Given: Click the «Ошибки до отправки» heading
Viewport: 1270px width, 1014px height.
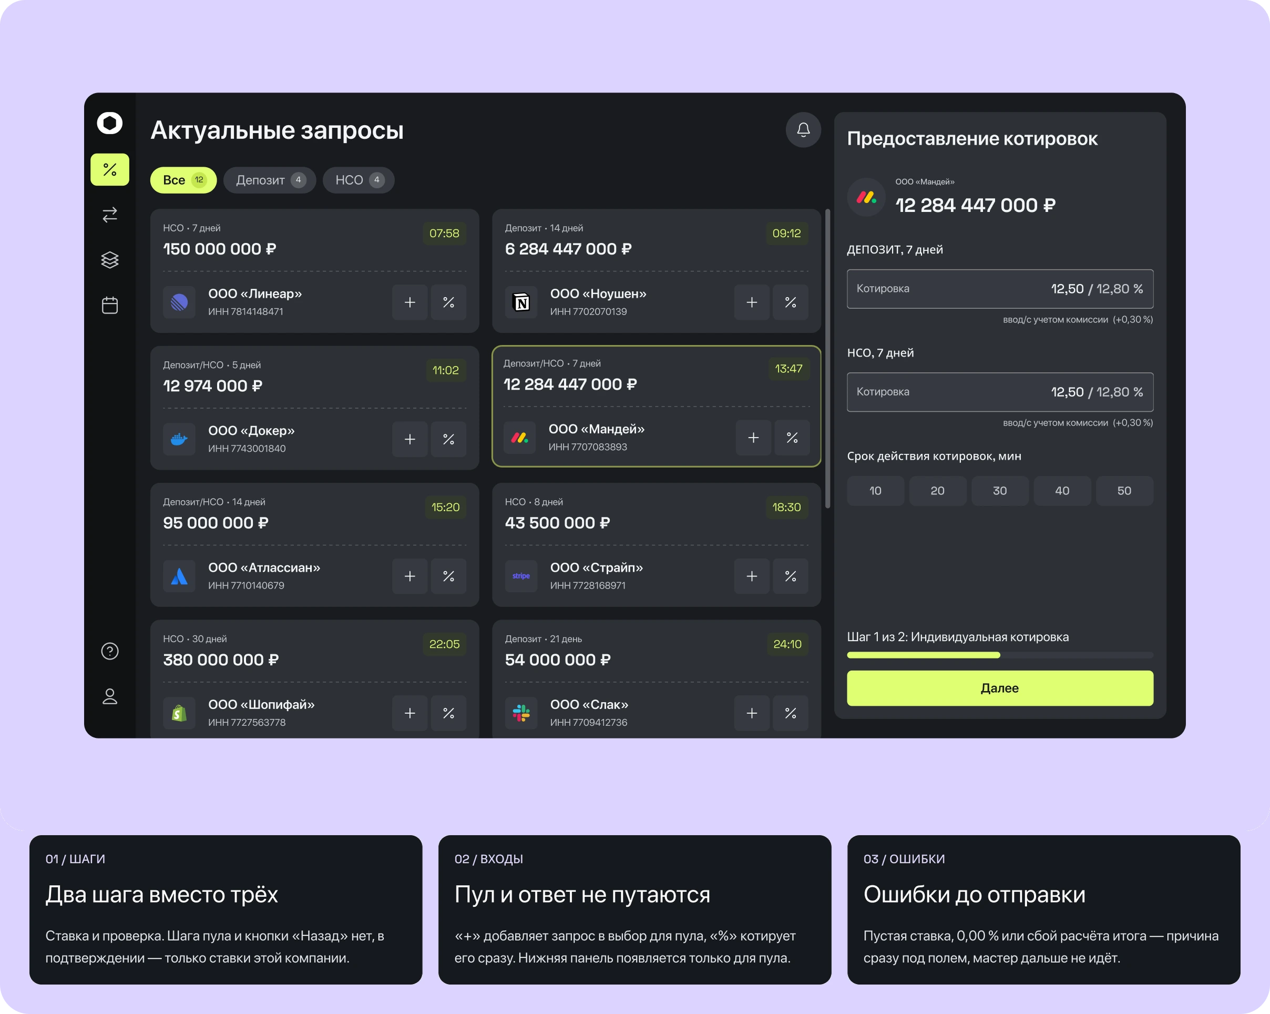Looking at the screenshot, I should tap(974, 895).
